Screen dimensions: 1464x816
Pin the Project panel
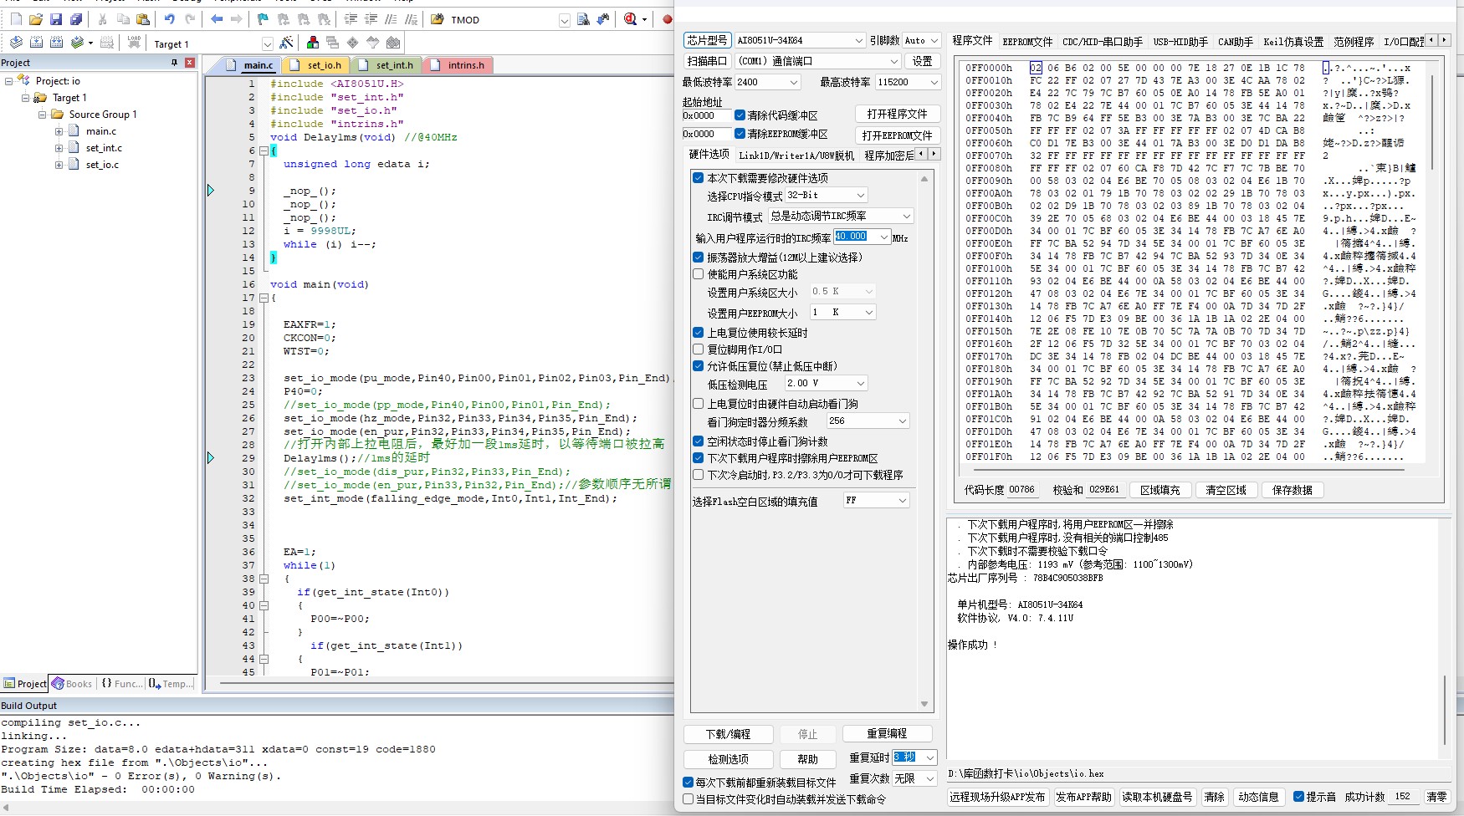(175, 63)
